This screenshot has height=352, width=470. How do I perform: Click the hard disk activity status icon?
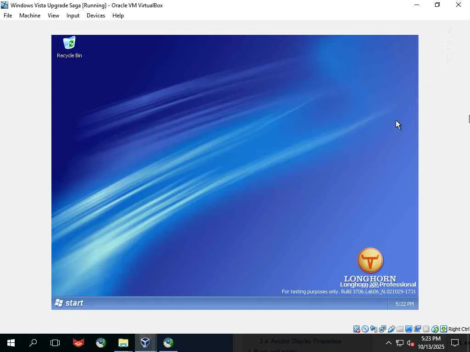357,329
